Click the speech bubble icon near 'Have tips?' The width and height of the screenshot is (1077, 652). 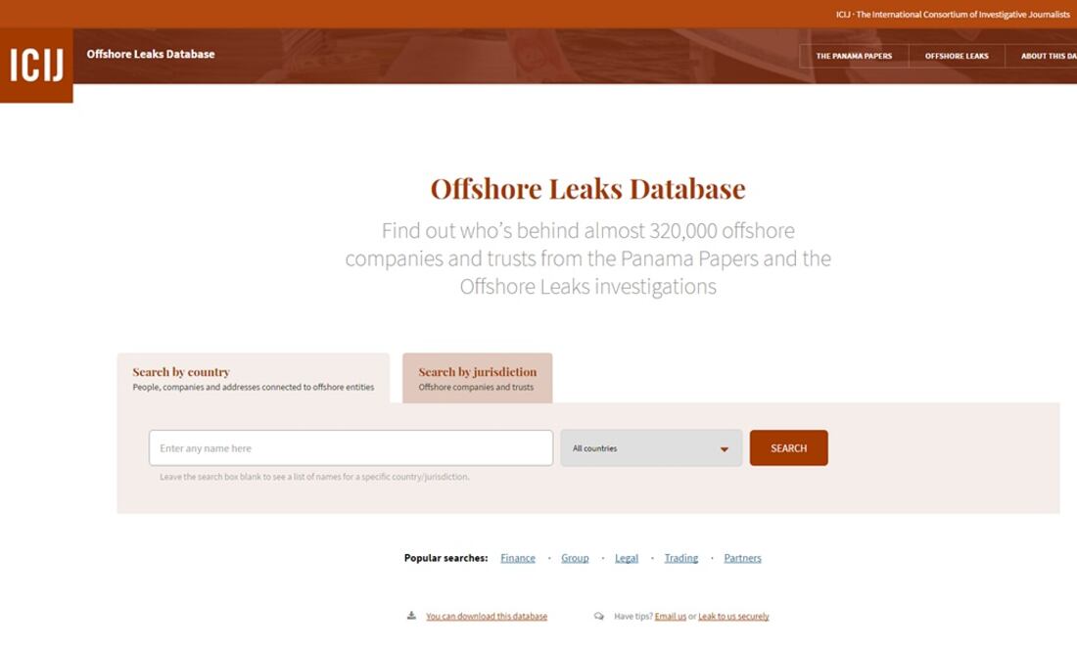click(599, 616)
